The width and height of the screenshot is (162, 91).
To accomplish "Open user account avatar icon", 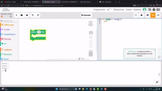I will click(x=145, y=10).
